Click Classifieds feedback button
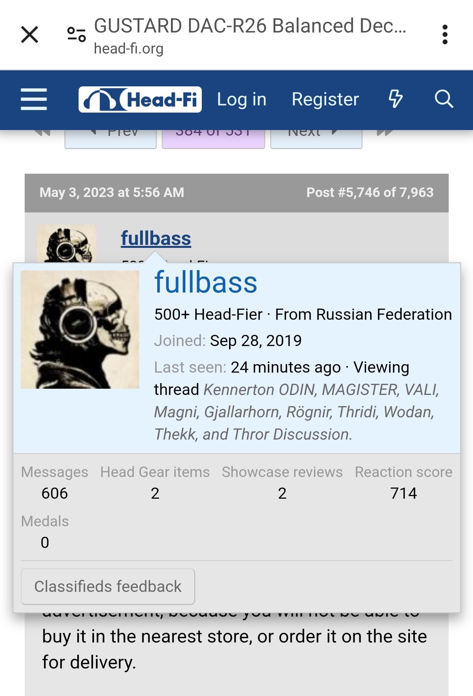473x696 pixels. [108, 587]
